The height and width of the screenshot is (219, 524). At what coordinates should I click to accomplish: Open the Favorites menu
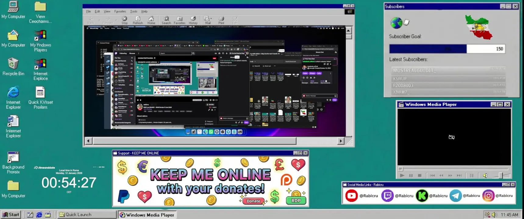(x=120, y=12)
